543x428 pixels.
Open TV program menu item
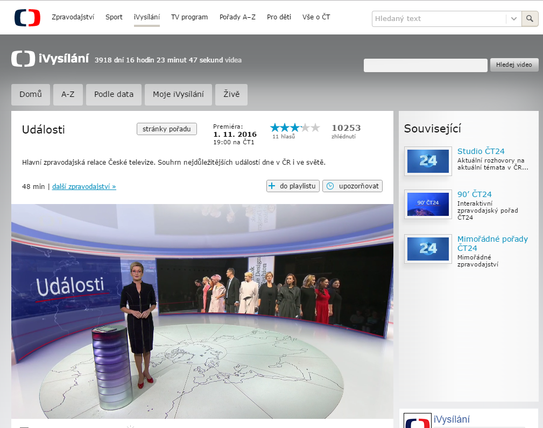(x=189, y=17)
